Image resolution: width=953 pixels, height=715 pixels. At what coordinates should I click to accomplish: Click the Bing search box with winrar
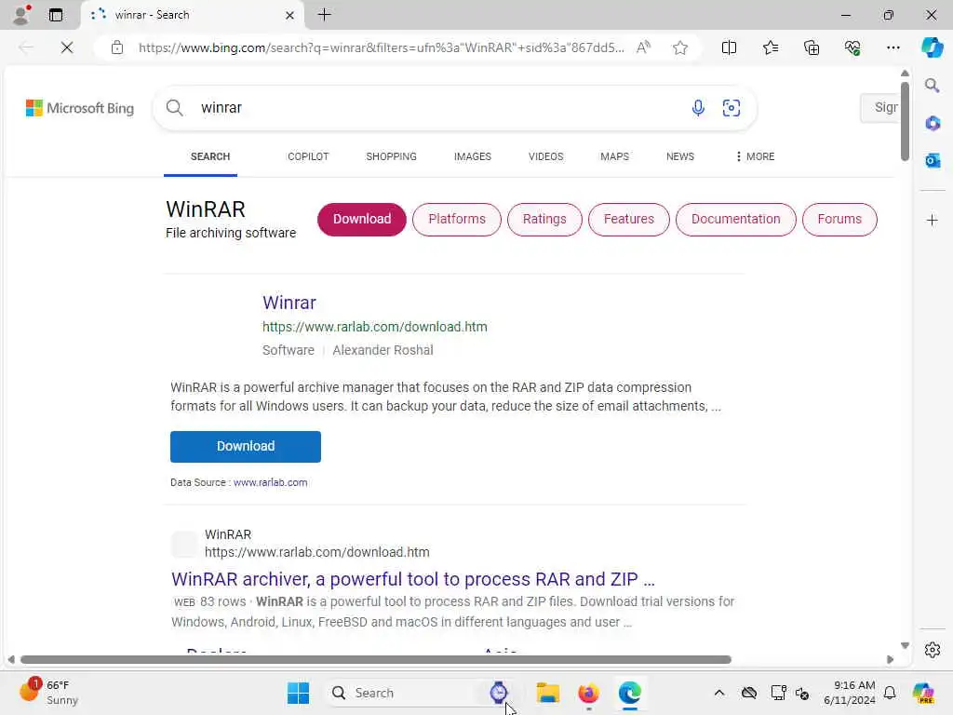tap(454, 108)
